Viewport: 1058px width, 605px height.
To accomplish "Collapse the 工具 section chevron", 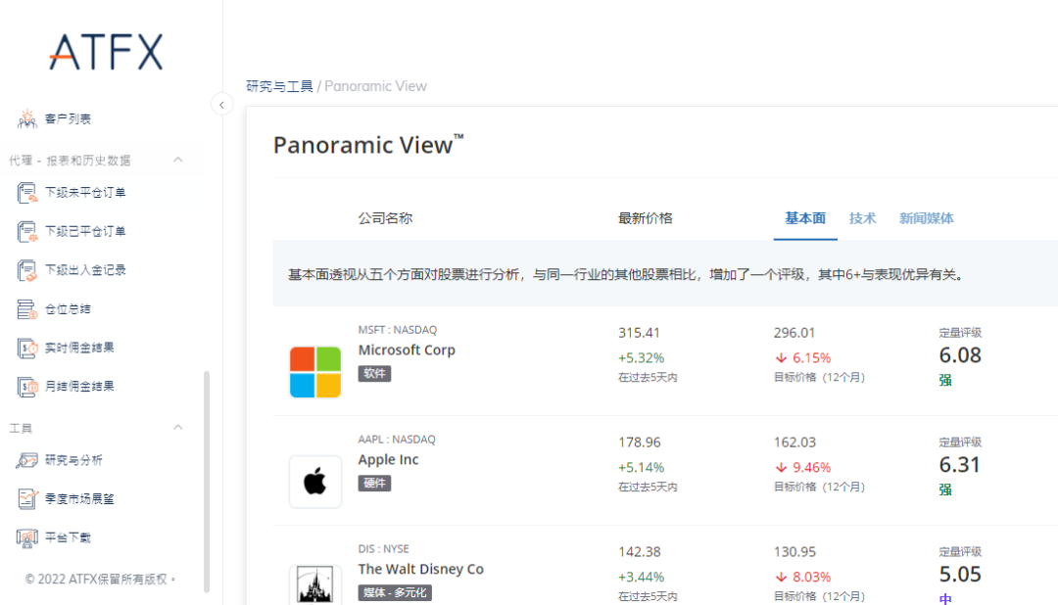I will 178,428.
